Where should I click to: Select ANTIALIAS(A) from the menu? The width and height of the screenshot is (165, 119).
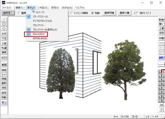pyautogui.click(x=40, y=39)
